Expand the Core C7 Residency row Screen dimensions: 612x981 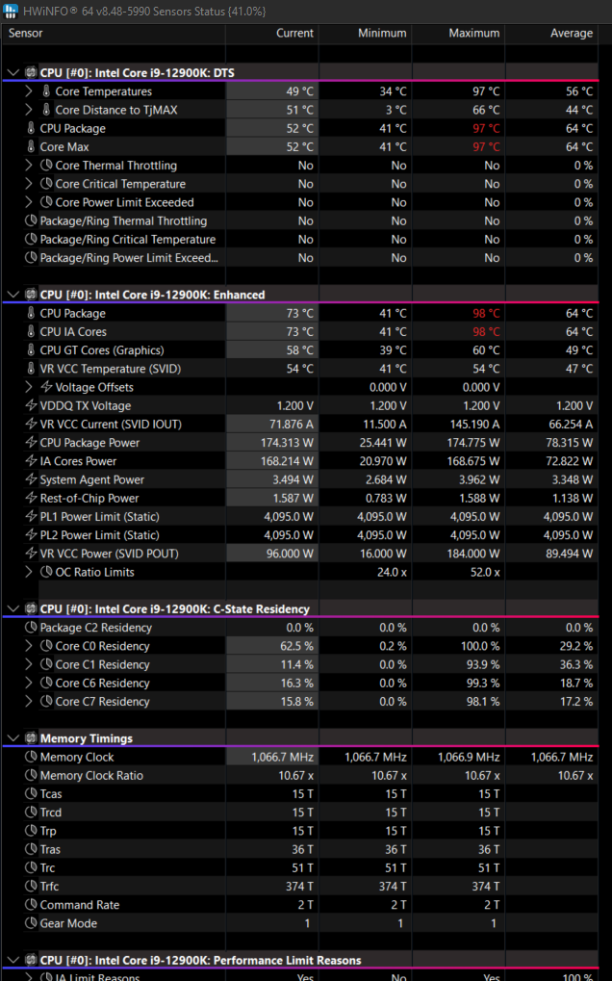(29, 702)
